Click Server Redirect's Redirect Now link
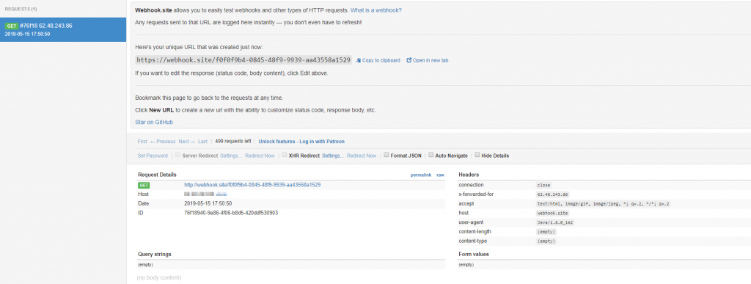 click(x=260, y=156)
